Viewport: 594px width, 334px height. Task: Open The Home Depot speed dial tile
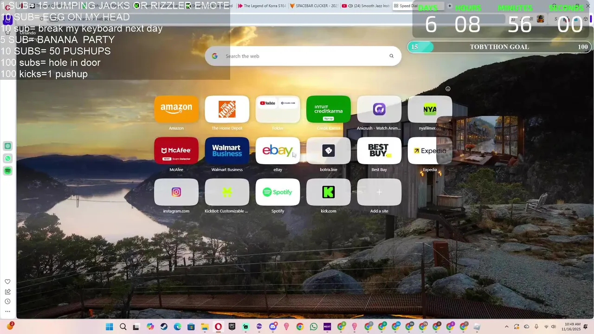[x=227, y=109]
